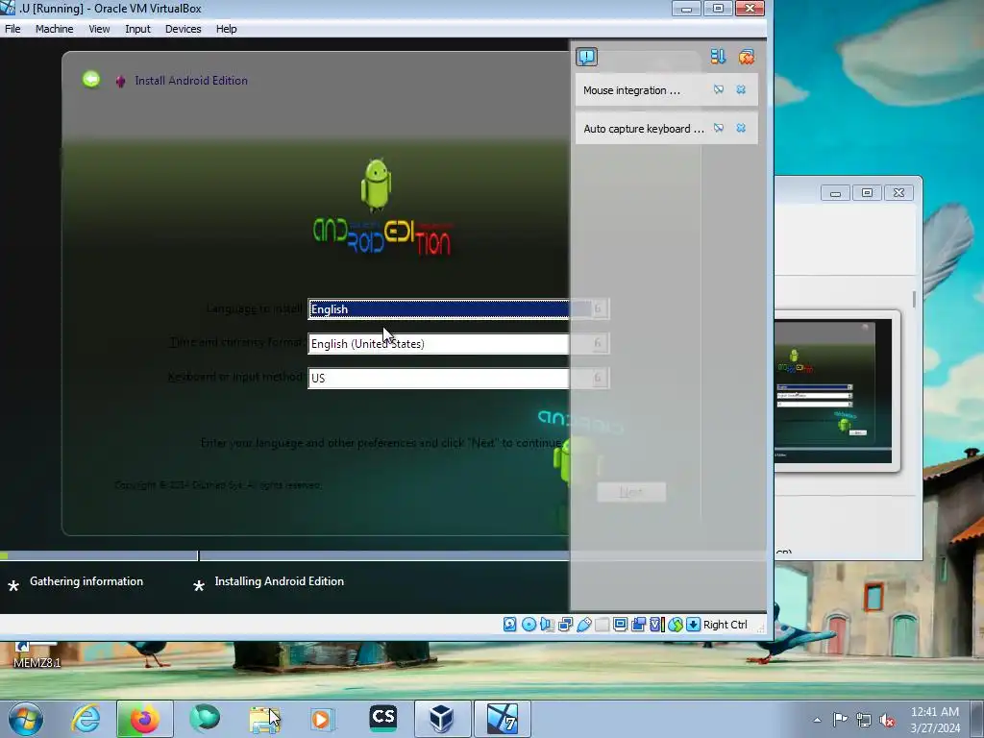Click the Installing Android Edition step label

point(280,581)
